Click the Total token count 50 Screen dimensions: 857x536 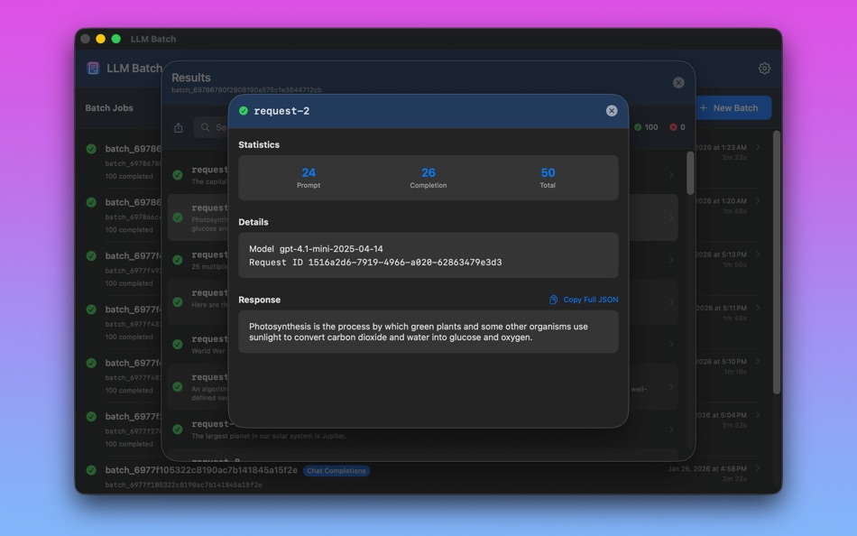[548, 173]
